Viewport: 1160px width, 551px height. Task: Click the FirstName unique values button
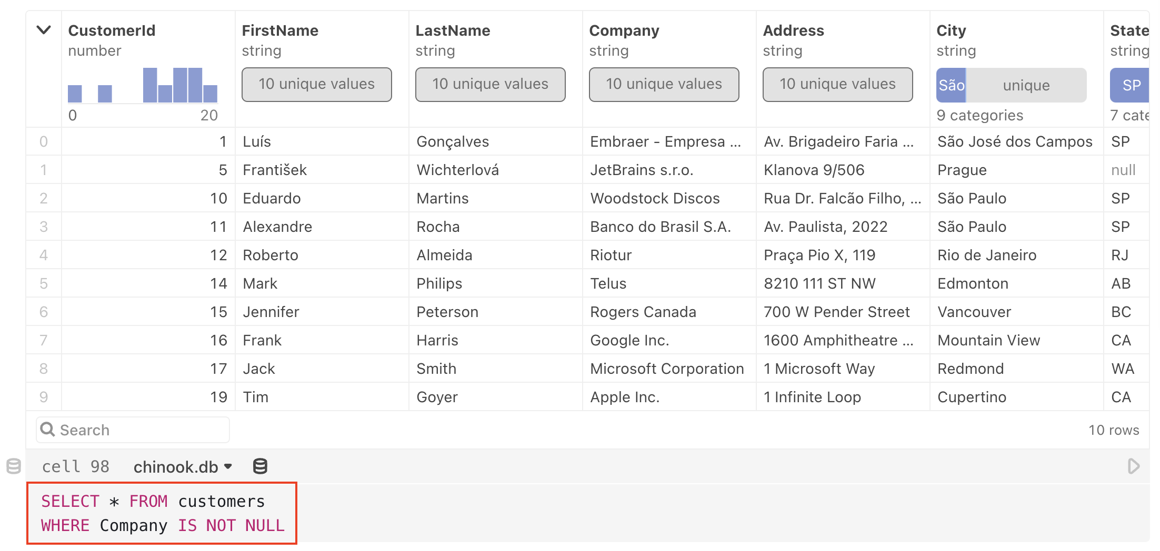coord(317,84)
